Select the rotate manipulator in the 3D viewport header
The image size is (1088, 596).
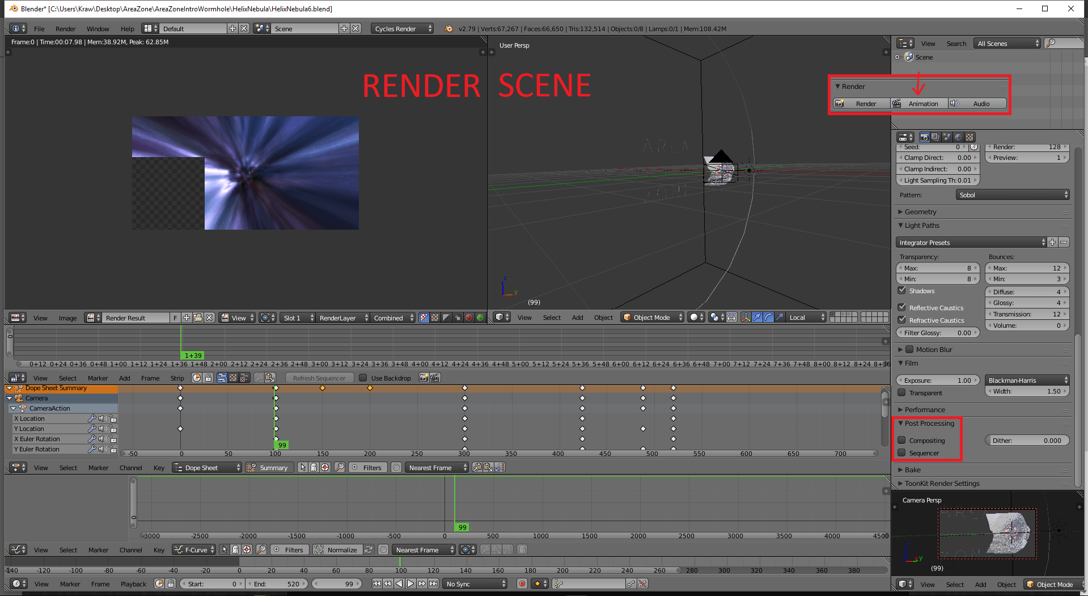[x=768, y=318]
